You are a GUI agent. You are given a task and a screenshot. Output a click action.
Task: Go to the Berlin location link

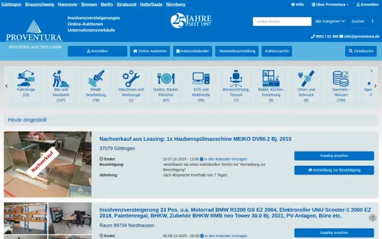[x=107, y=4]
